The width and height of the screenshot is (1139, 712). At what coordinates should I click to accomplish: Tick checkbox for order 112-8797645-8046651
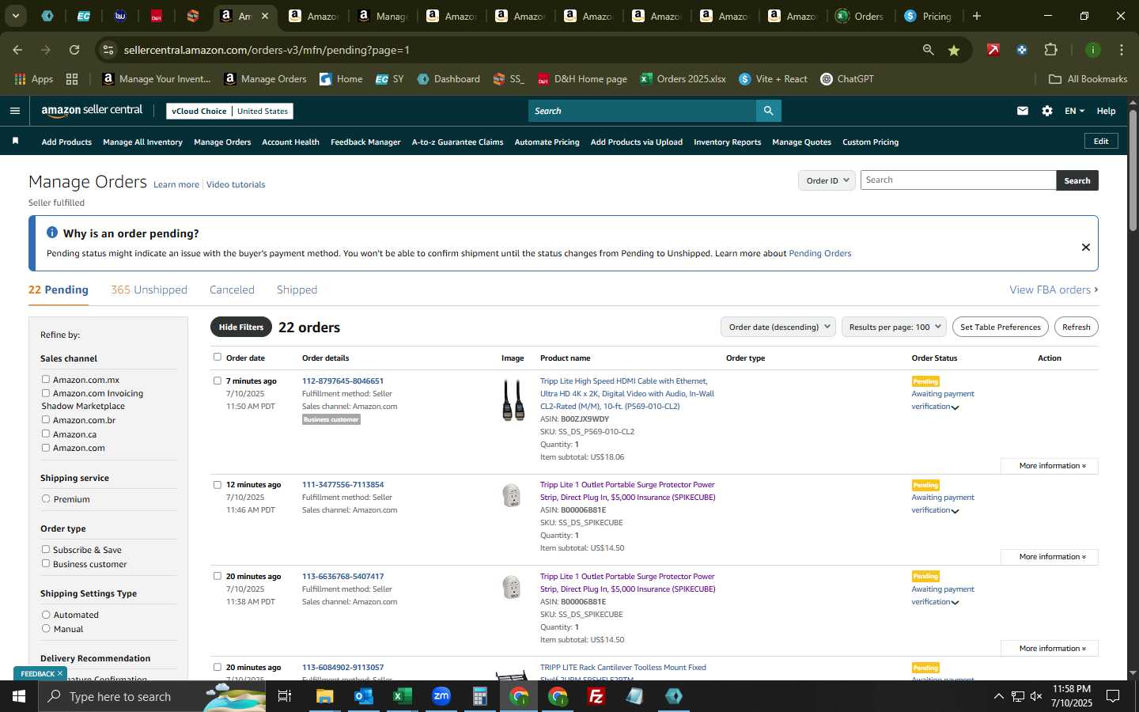[x=218, y=381]
